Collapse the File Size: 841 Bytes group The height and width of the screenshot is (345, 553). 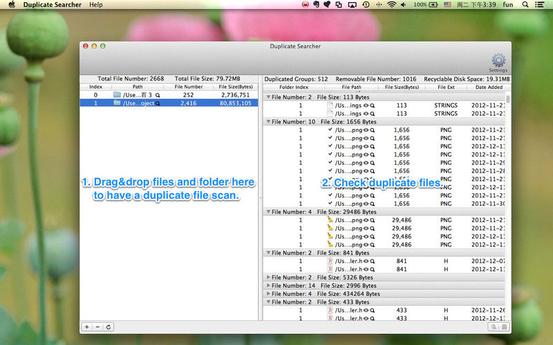tap(268, 253)
